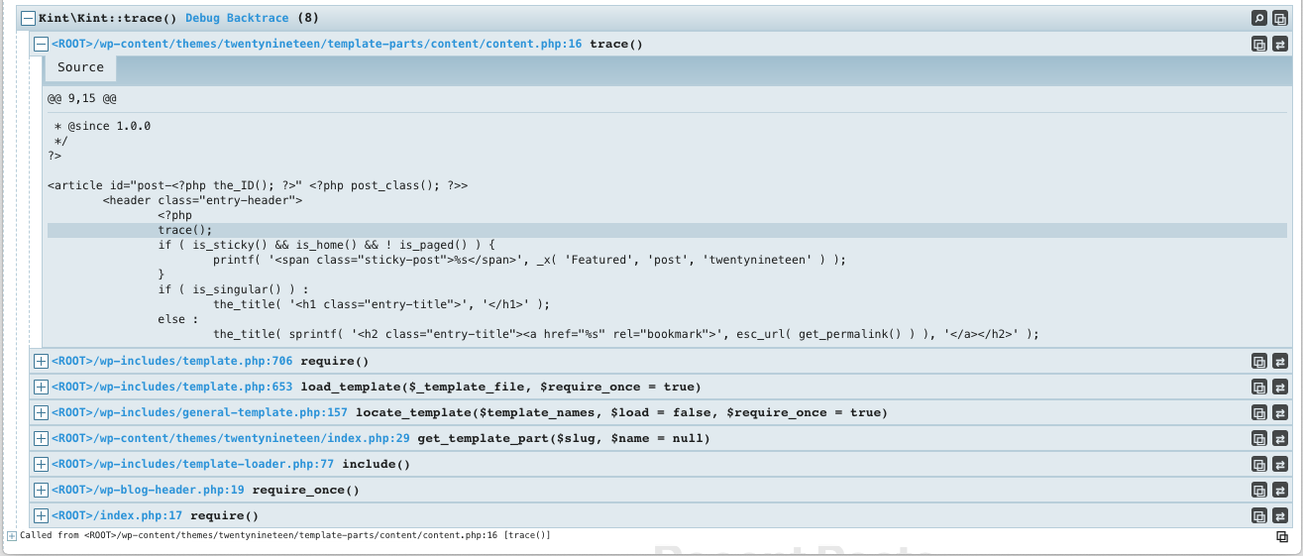Click the 'if ( is_sticky() && is_home()' line

326,245
